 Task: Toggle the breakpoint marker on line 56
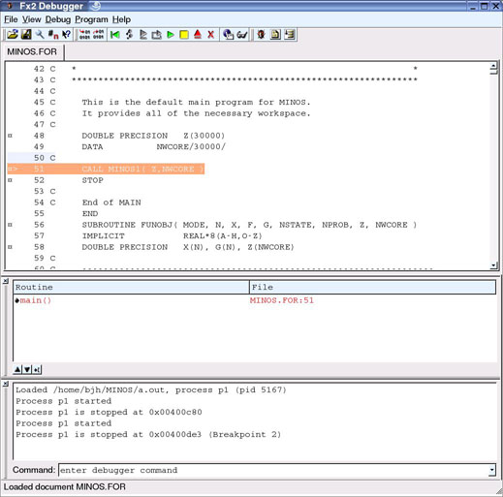[x=10, y=225]
